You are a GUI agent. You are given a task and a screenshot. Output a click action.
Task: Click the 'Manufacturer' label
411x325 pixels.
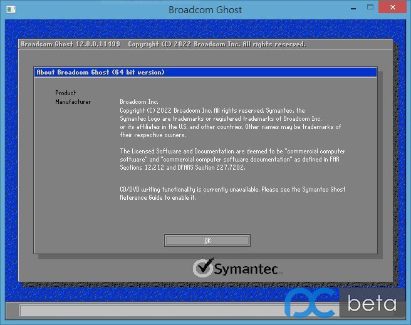(x=73, y=101)
